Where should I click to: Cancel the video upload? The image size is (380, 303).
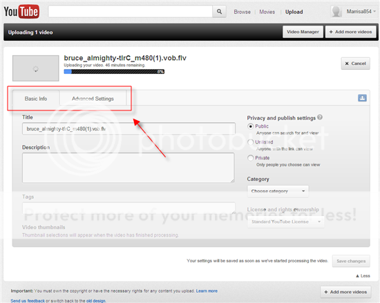[x=355, y=63]
